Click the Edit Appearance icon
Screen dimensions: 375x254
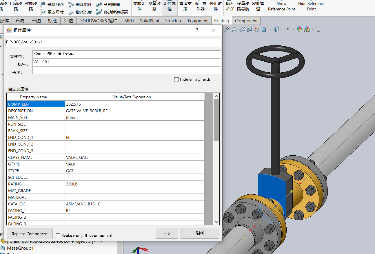pyautogui.click(x=299, y=29)
